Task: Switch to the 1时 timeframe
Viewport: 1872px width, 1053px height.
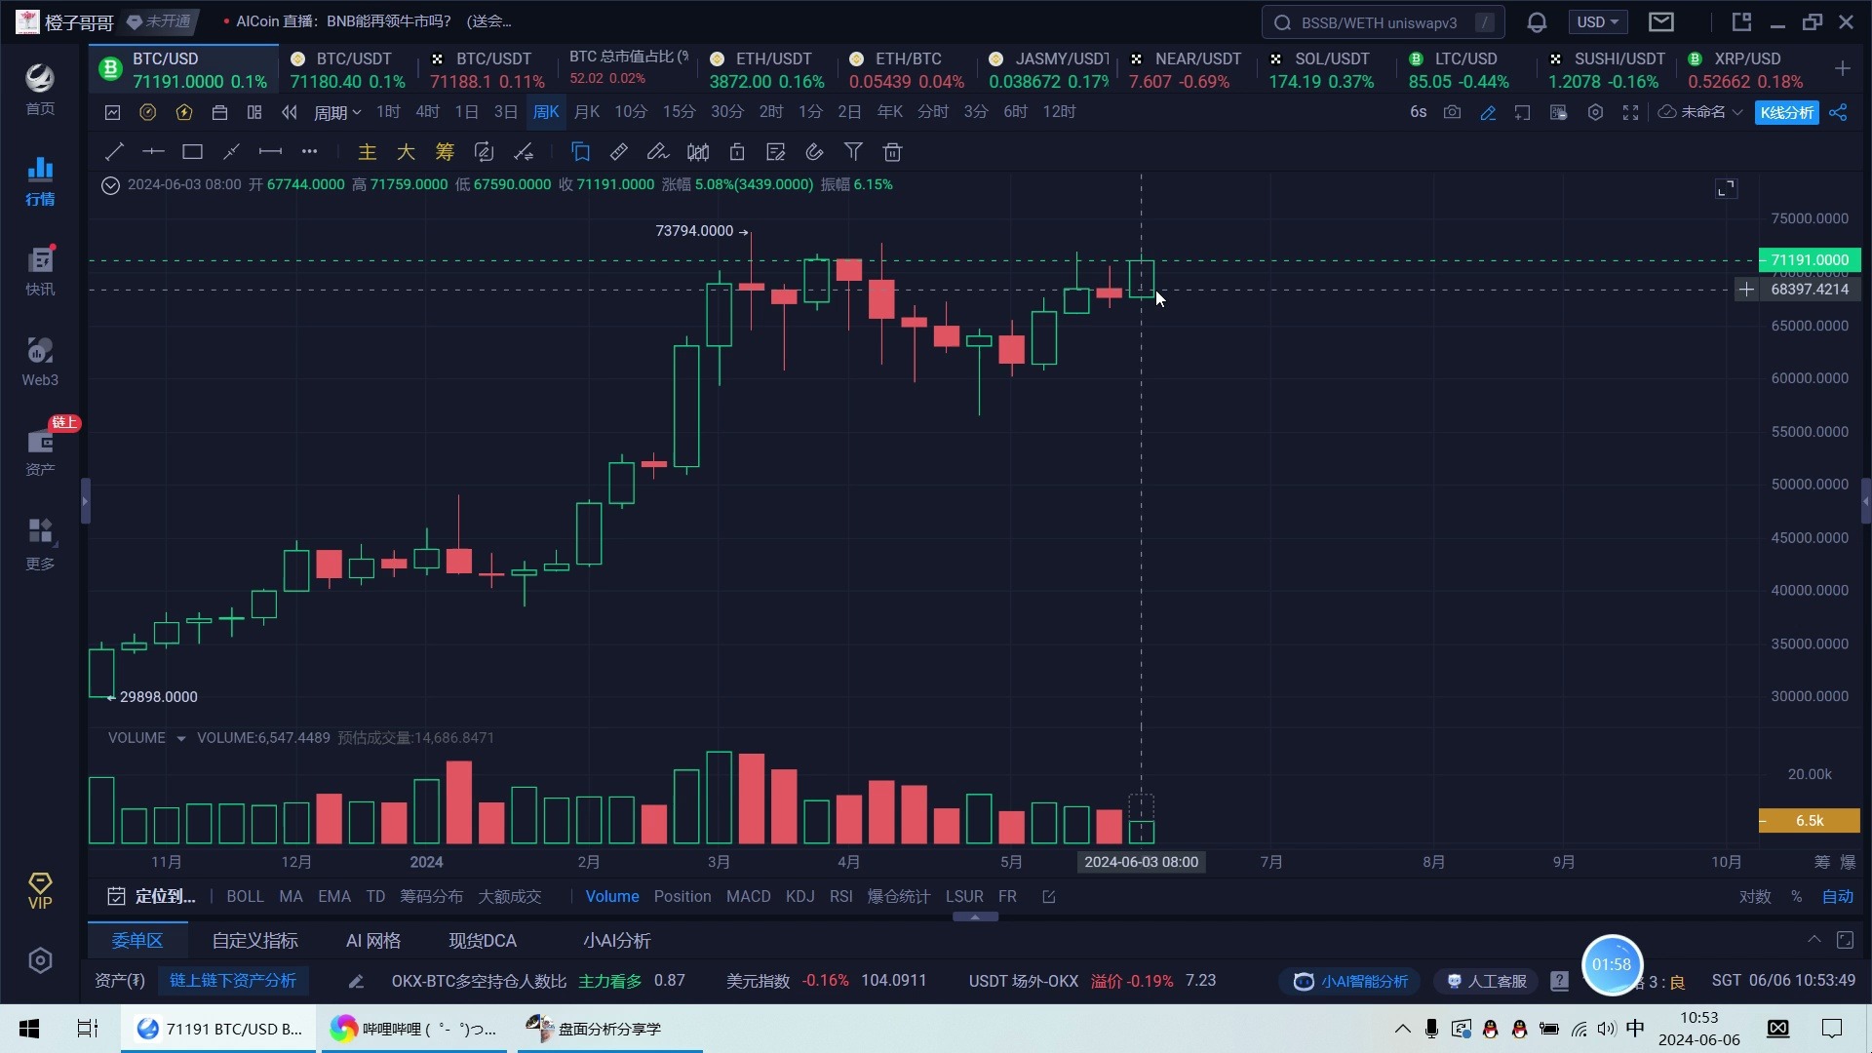Action: tap(388, 112)
